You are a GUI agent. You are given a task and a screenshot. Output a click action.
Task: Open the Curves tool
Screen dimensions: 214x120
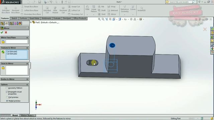[133, 8]
